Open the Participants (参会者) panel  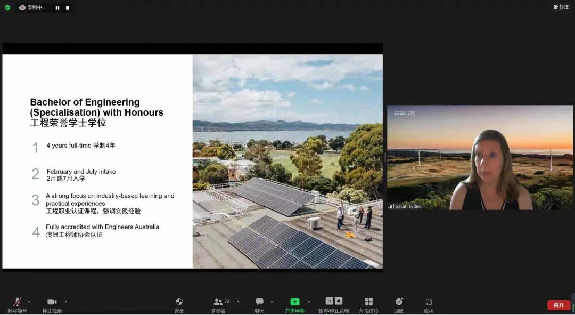(218, 302)
